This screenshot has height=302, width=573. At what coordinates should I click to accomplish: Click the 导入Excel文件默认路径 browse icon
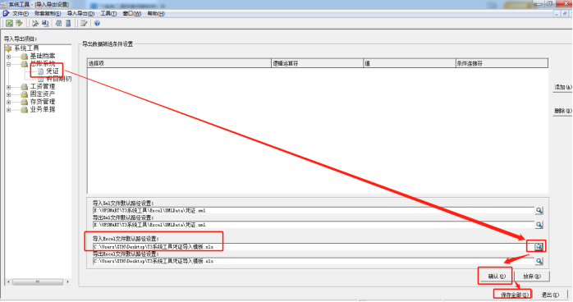[x=539, y=247]
